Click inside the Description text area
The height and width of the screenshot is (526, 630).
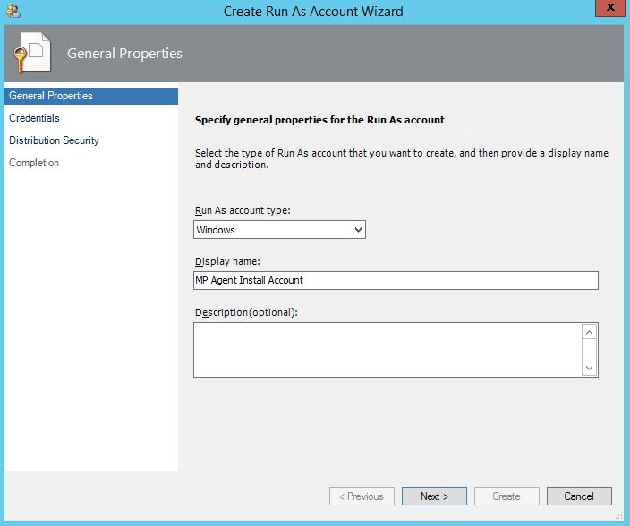(x=387, y=350)
